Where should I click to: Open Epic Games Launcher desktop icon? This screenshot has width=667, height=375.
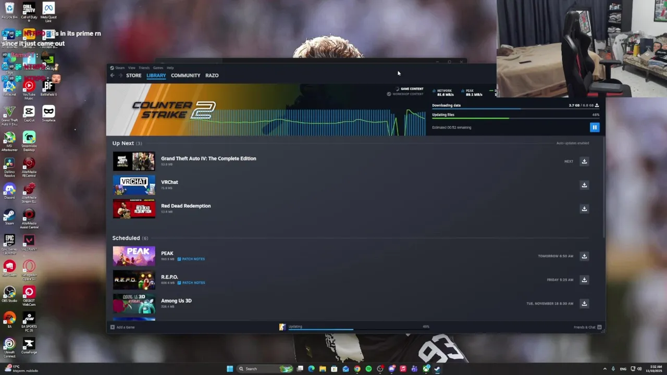[x=9, y=243]
